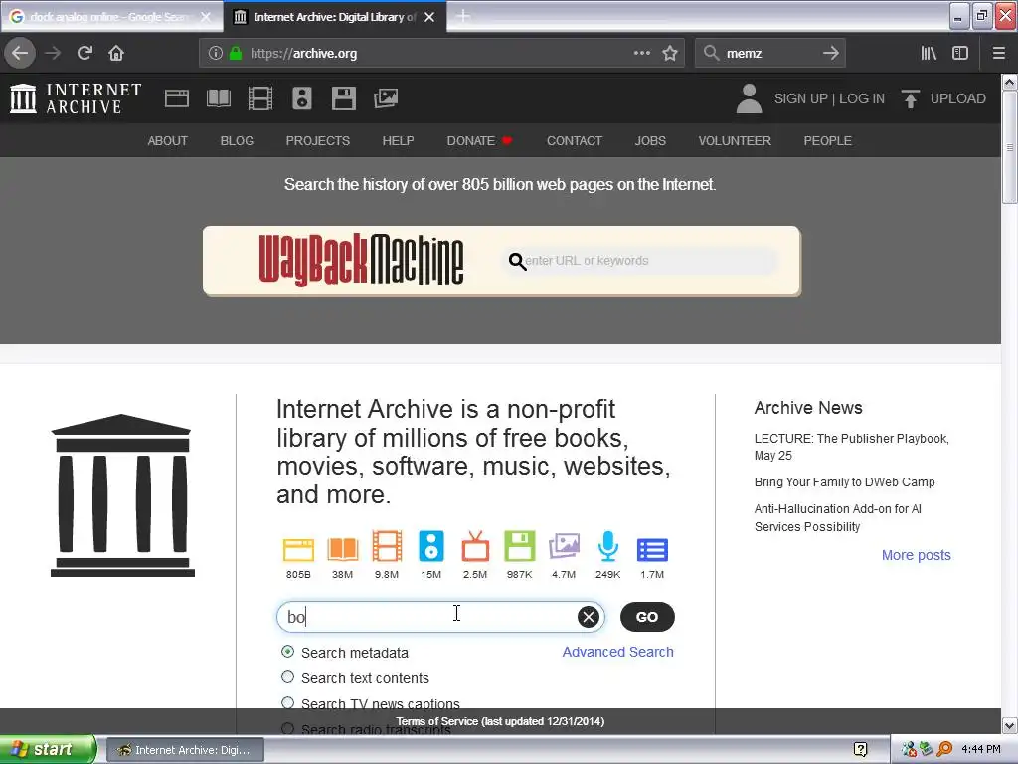The image size is (1018, 764).
Task: Click the Internet Archive logo
Action: pyautogui.click(x=76, y=98)
